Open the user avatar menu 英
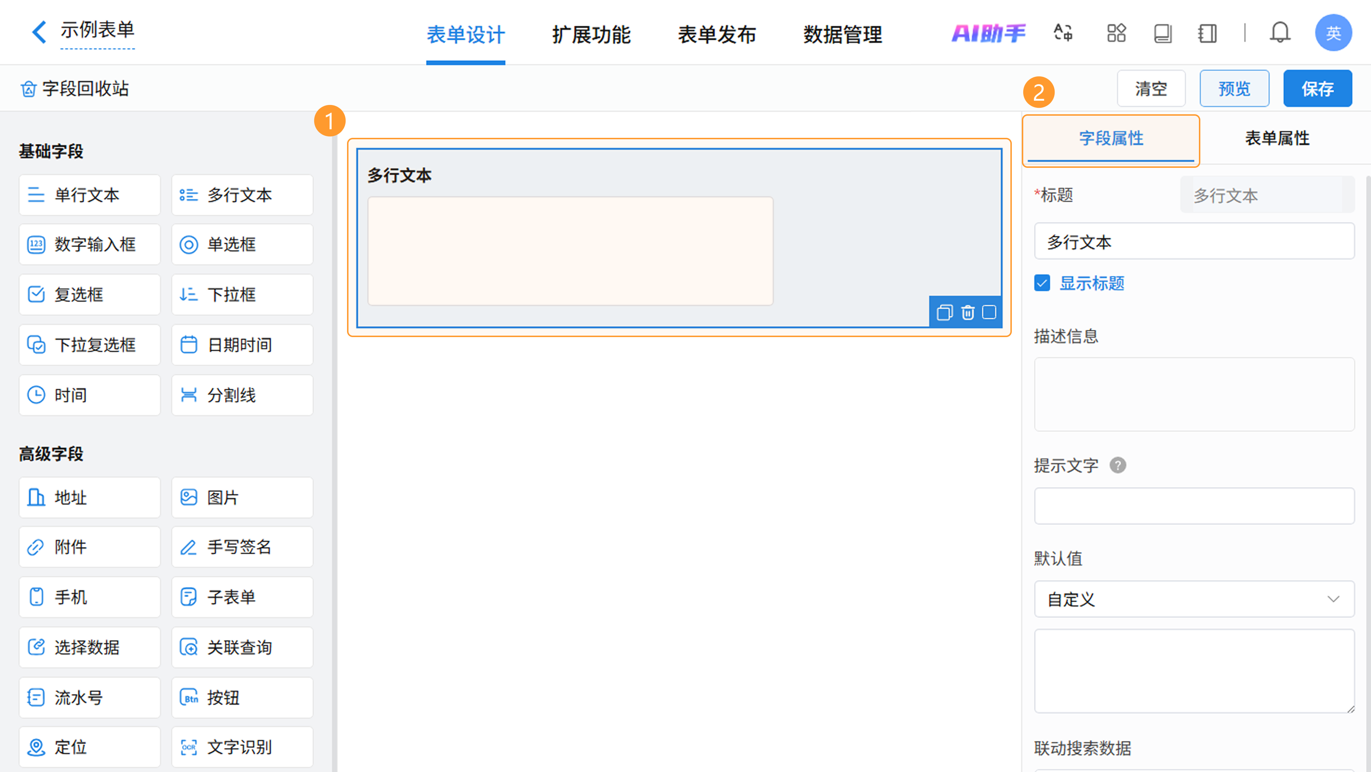Image resolution: width=1371 pixels, height=772 pixels. (1333, 33)
